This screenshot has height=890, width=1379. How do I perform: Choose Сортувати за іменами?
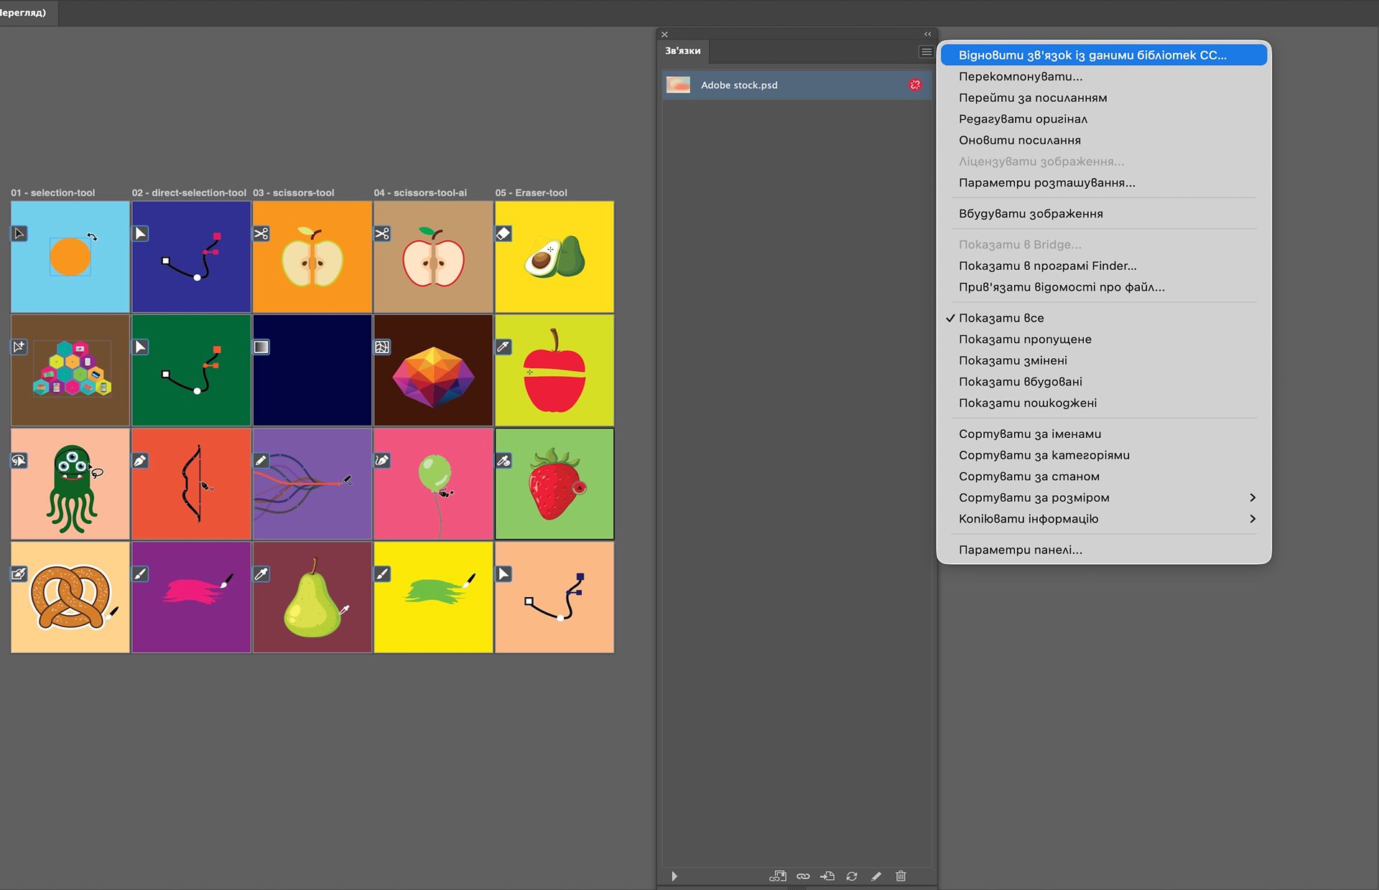tap(1104, 434)
